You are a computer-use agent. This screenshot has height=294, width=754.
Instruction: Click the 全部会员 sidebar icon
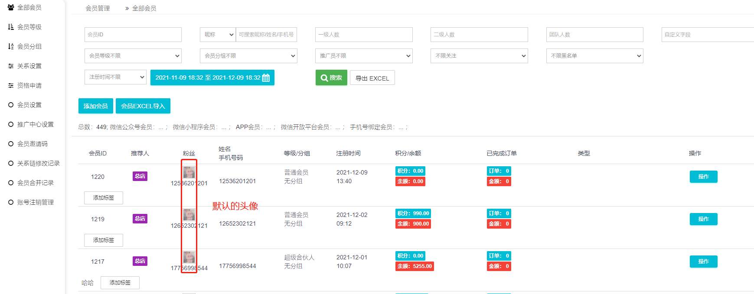(11, 7)
